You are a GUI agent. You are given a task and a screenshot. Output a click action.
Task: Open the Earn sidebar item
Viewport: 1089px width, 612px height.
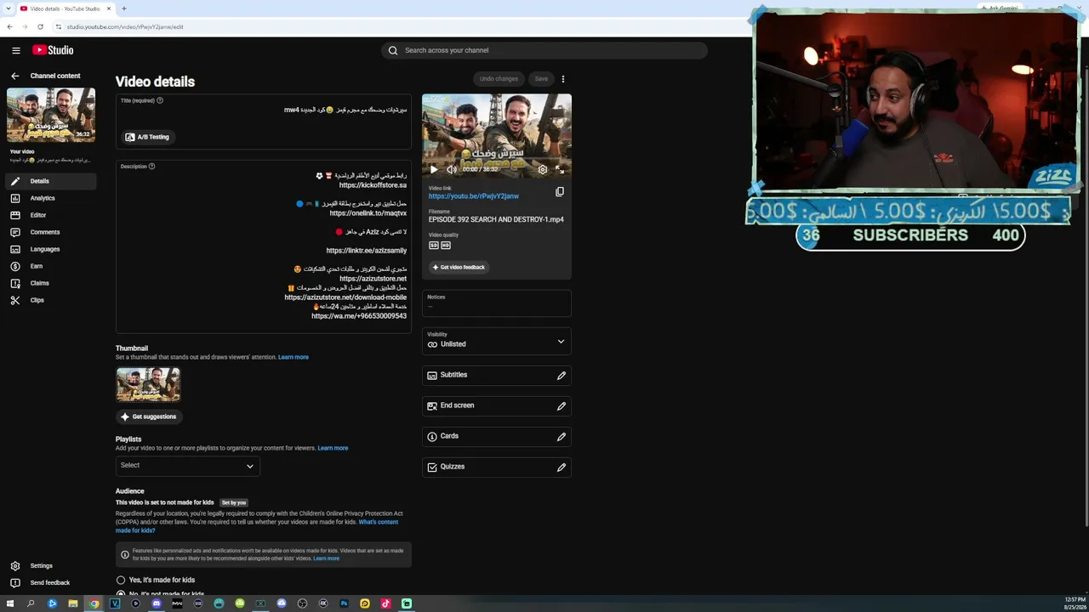[x=51, y=266]
